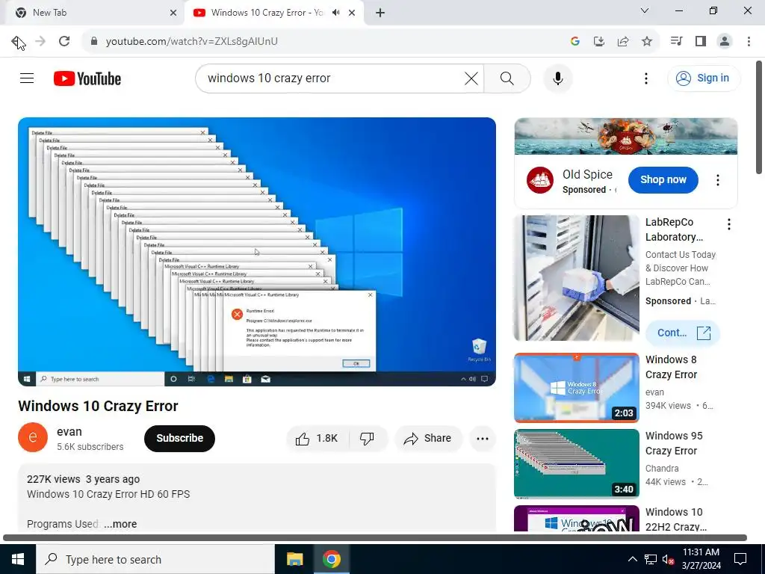Open the LabRepCo ad options menu

729,224
